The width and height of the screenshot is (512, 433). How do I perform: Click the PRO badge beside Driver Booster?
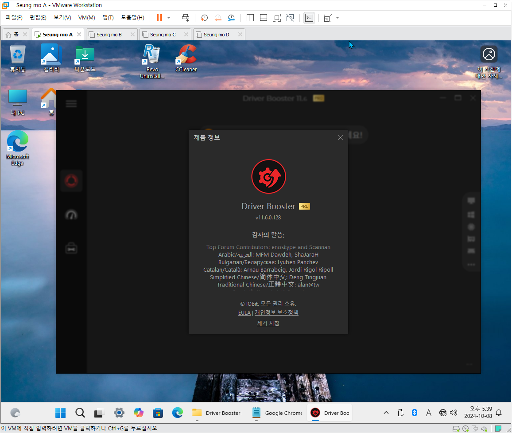pyautogui.click(x=304, y=206)
